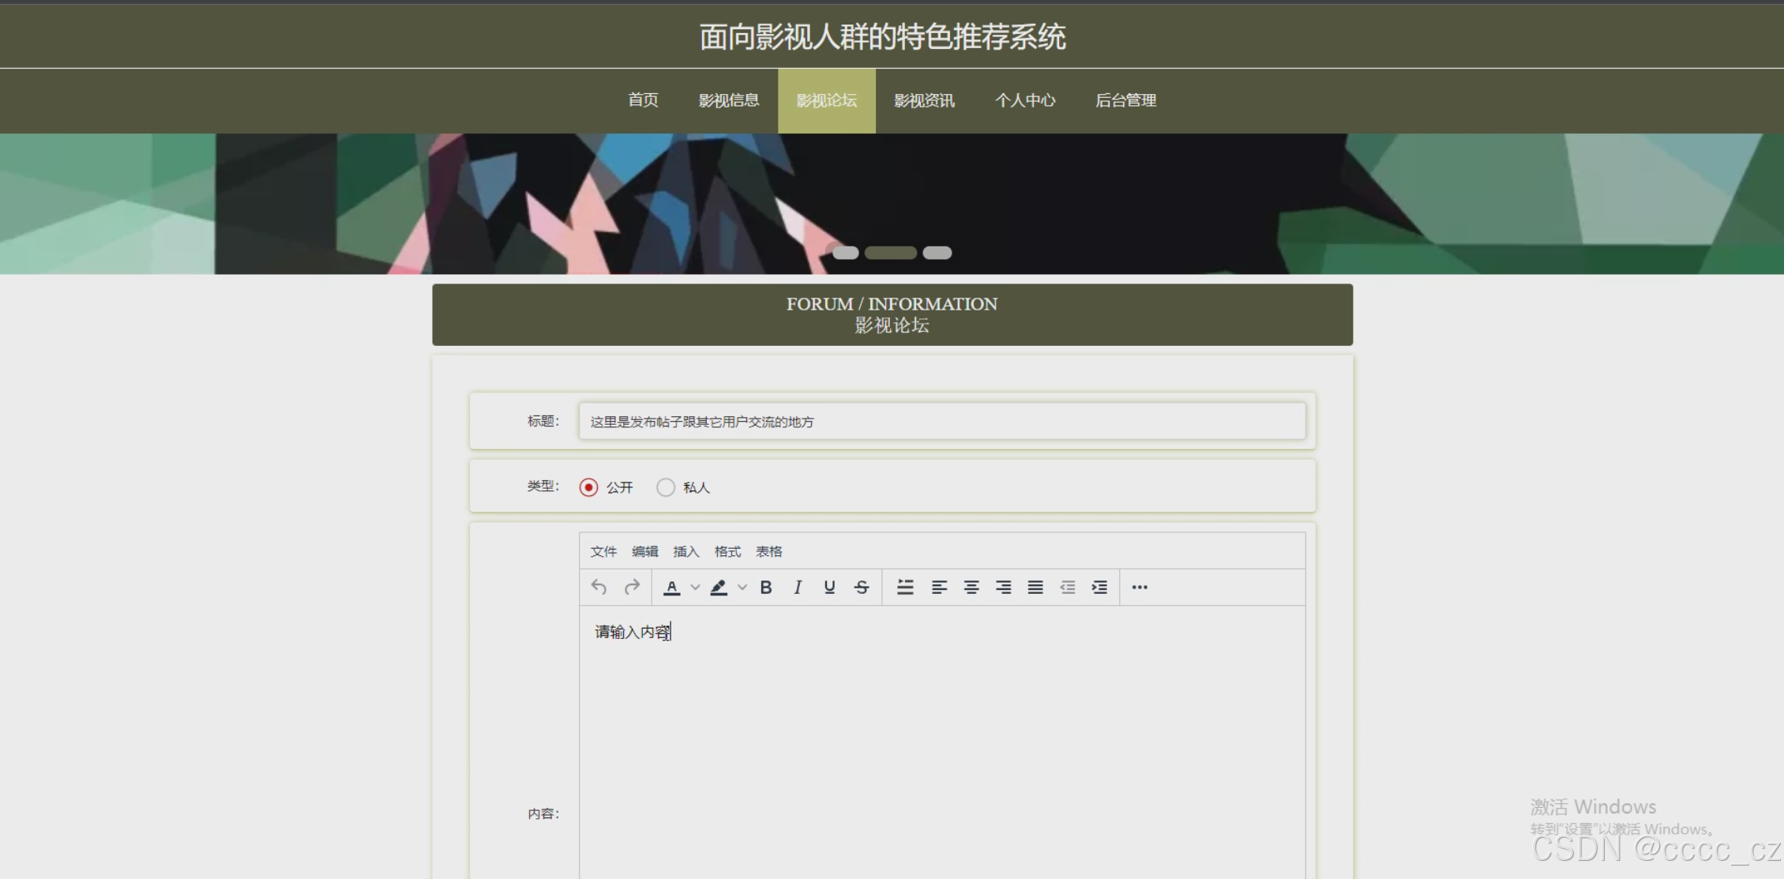Center align the editor text
This screenshot has height=879, width=1784.
pos(971,587)
